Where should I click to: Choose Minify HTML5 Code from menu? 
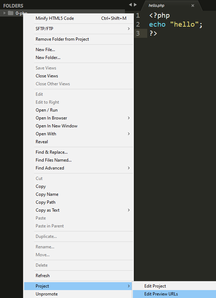click(55, 18)
